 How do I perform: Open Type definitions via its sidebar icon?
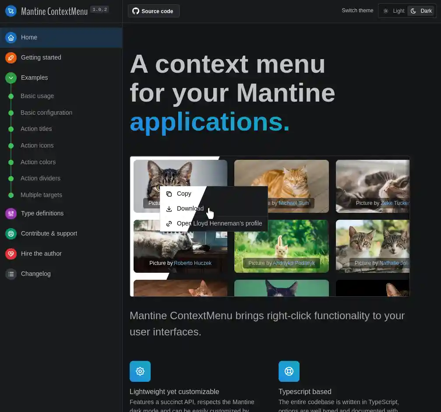11,213
